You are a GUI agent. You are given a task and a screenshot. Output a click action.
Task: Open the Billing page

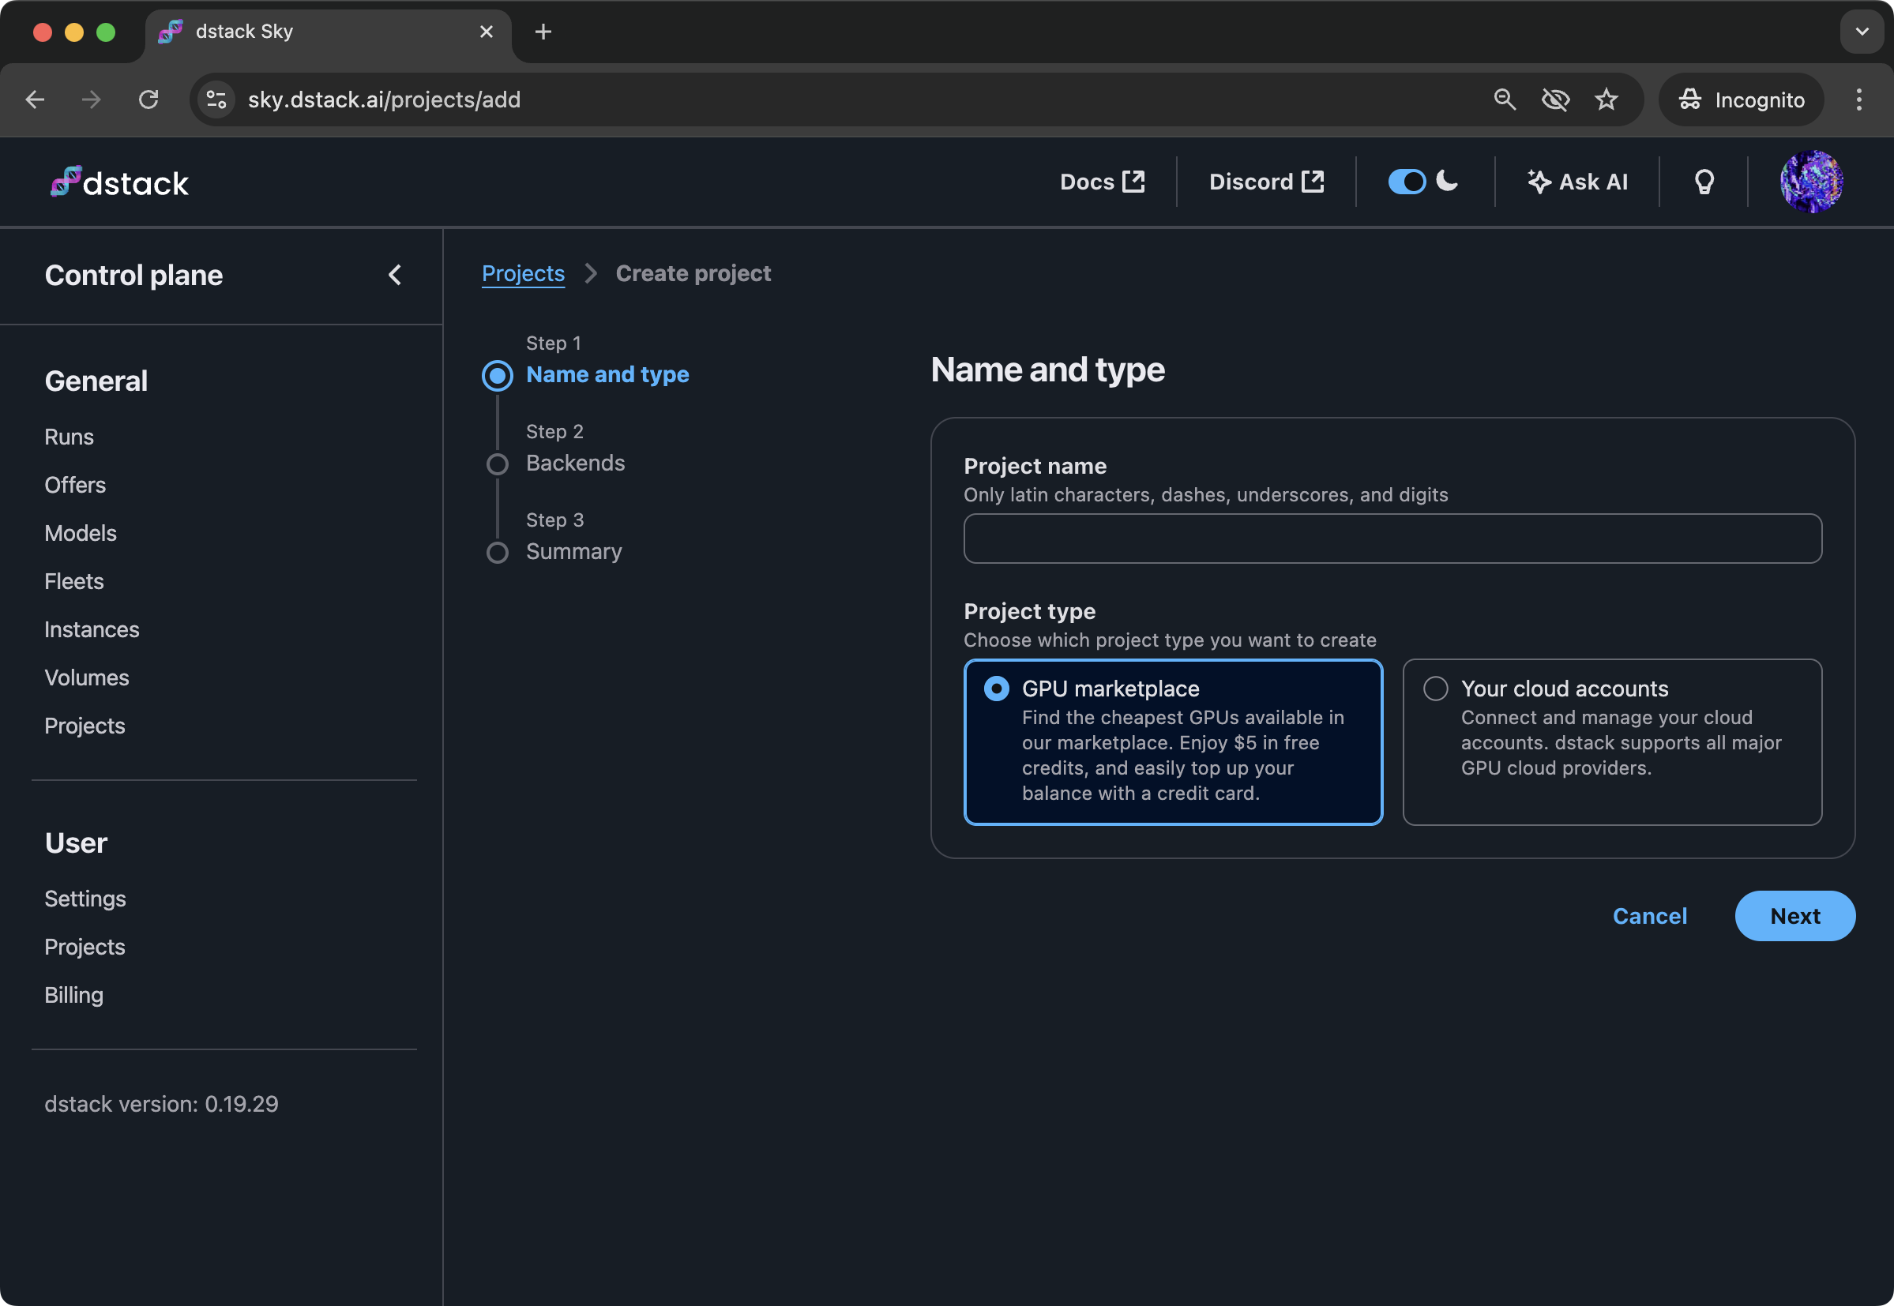[x=73, y=996]
